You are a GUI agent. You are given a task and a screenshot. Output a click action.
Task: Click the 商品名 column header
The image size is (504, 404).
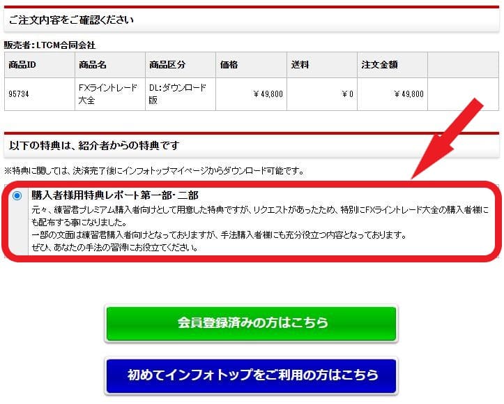pyautogui.click(x=110, y=65)
